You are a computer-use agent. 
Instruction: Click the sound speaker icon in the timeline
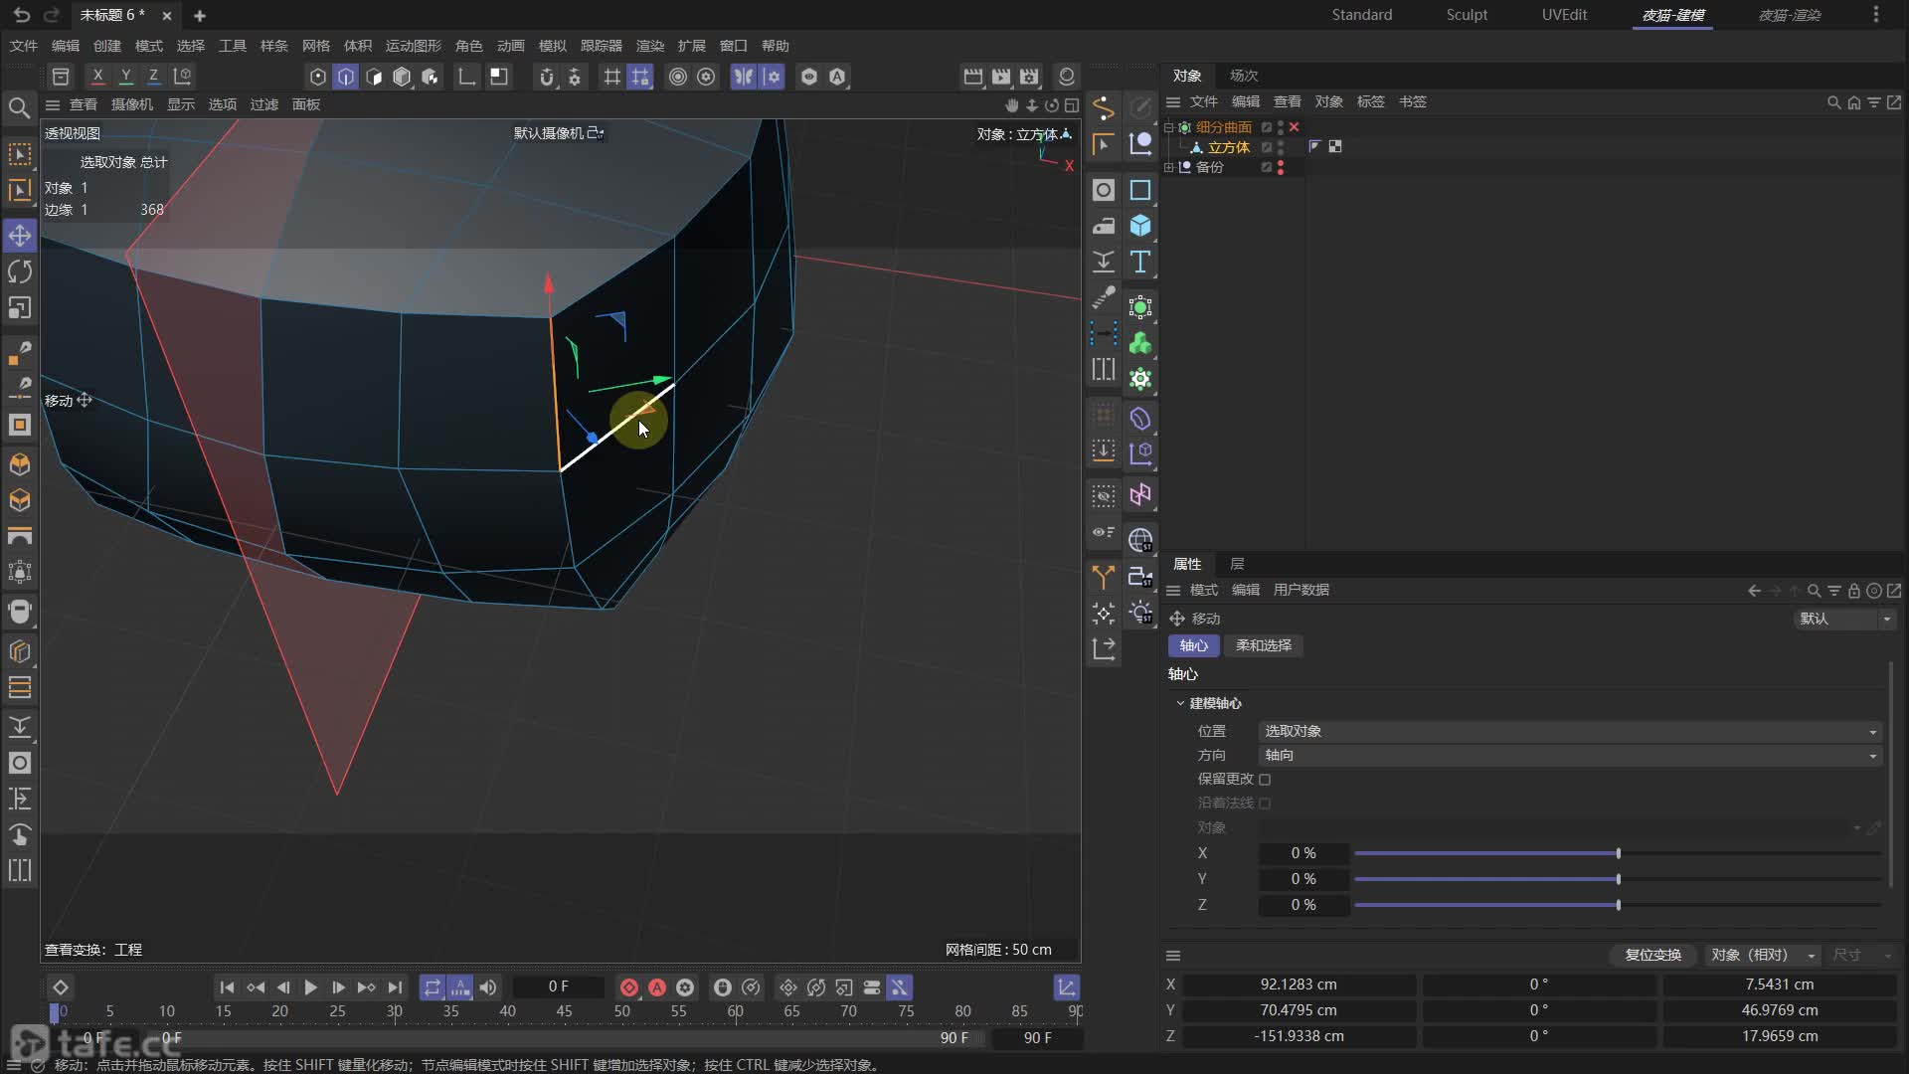[x=488, y=987]
